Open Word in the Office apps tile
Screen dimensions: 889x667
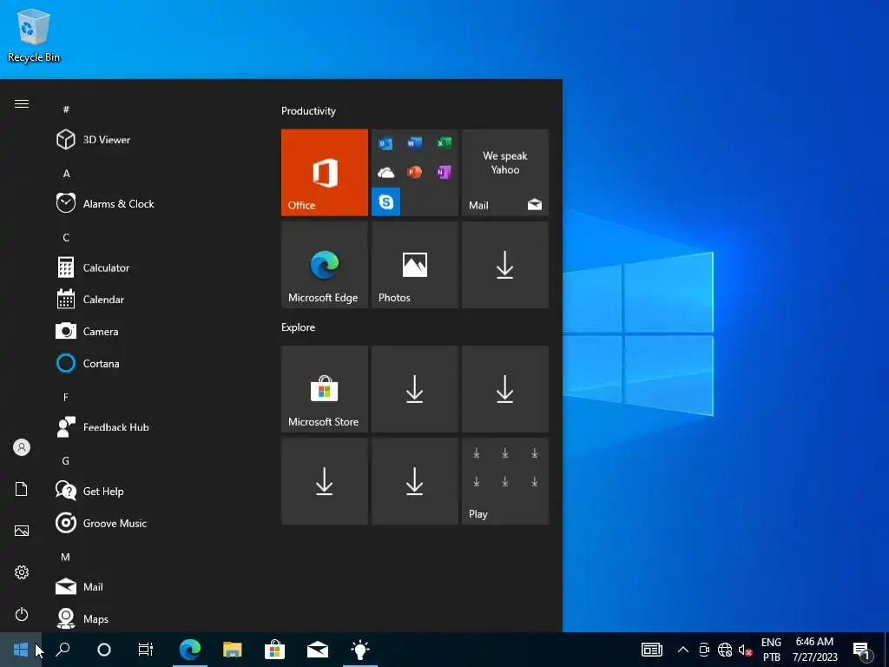pos(414,143)
